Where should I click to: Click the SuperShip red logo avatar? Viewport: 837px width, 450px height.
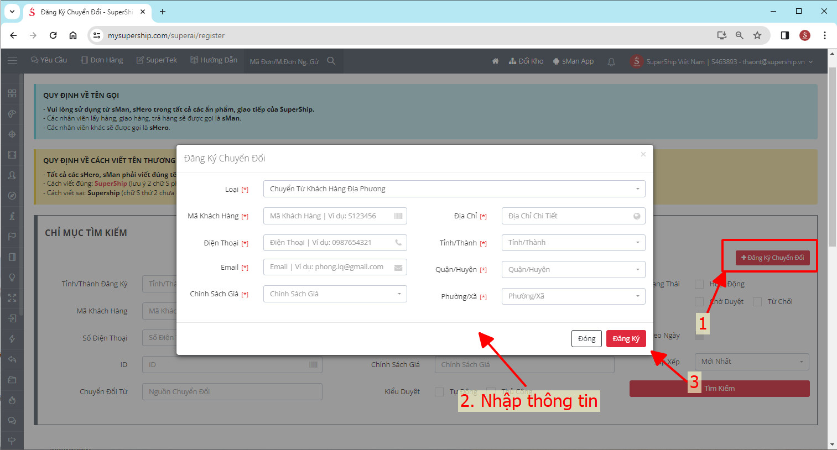pos(637,61)
